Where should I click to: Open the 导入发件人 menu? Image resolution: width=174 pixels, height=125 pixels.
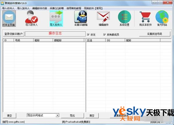point(23,8)
